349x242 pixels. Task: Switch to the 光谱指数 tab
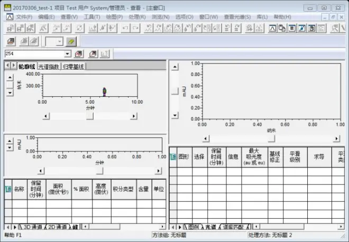coord(49,67)
